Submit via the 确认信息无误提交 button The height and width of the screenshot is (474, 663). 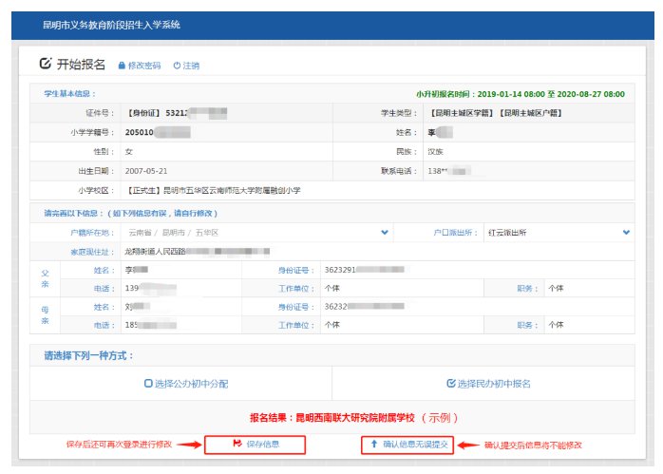(x=408, y=445)
